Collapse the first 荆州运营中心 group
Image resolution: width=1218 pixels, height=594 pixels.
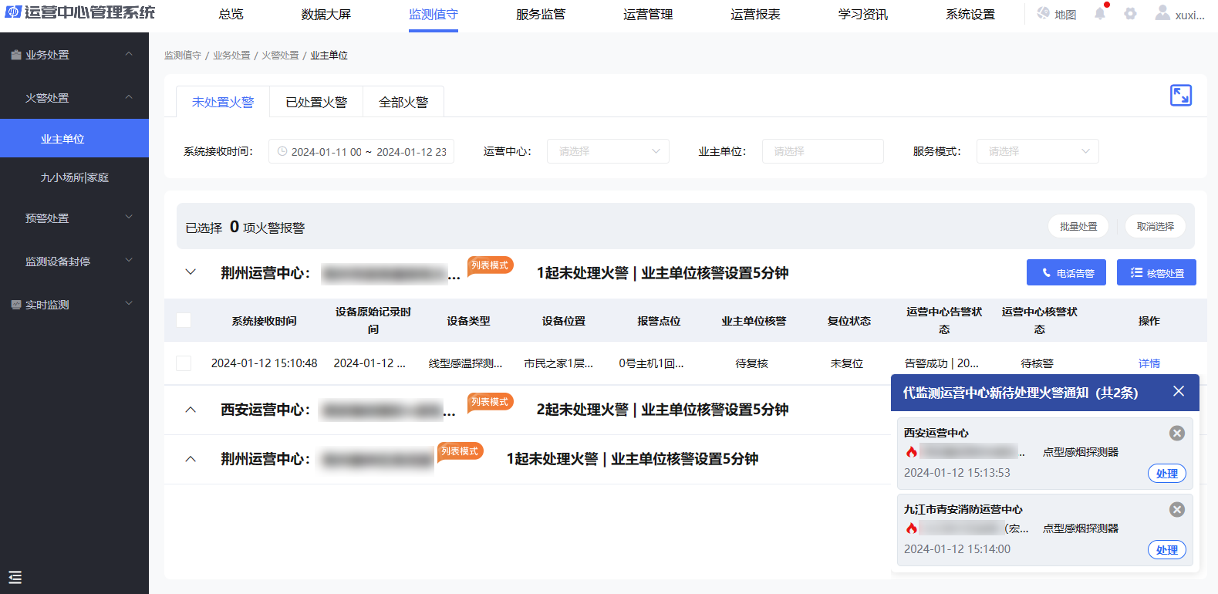(191, 272)
